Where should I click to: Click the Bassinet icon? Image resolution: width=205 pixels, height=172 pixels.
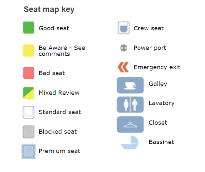[x=130, y=143]
